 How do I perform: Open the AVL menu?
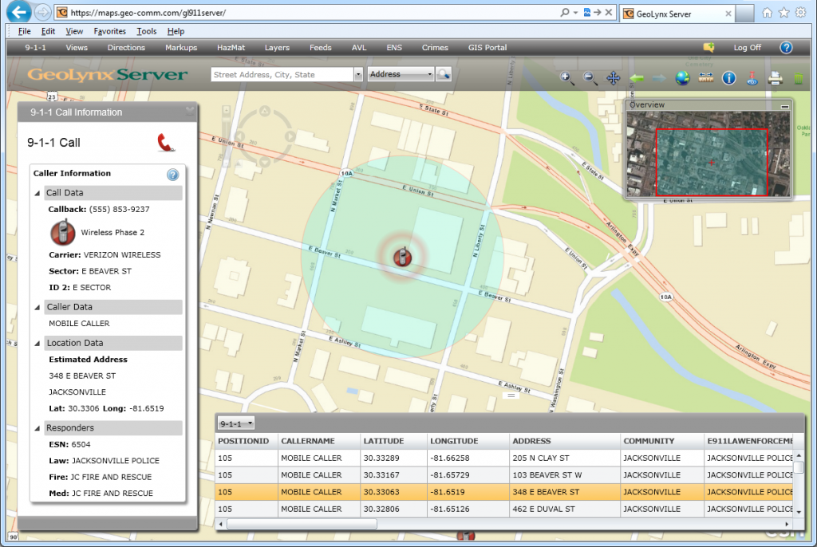359,47
